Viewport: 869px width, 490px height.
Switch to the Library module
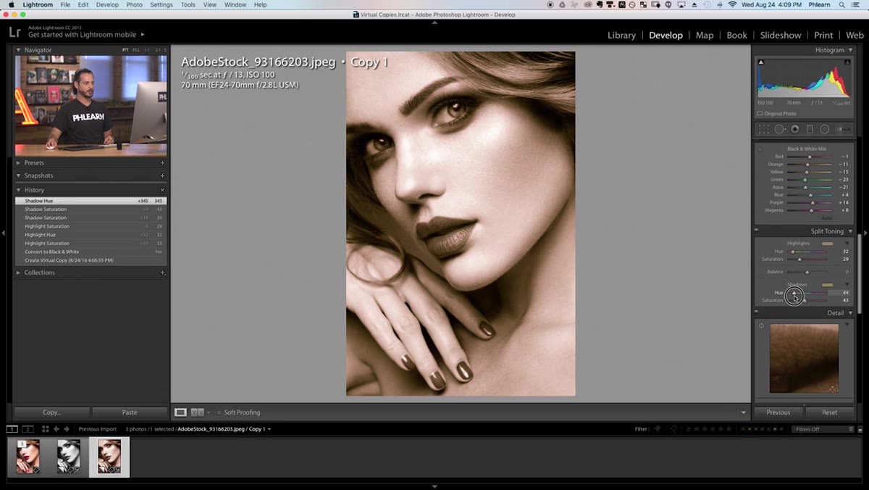(621, 35)
